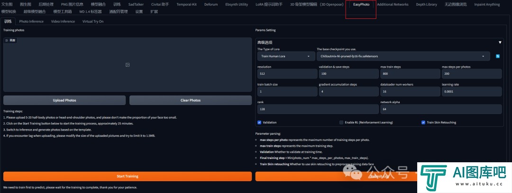The image size is (512, 193).
Task: Open the Virtual Try On tab
Action: click(x=93, y=21)
